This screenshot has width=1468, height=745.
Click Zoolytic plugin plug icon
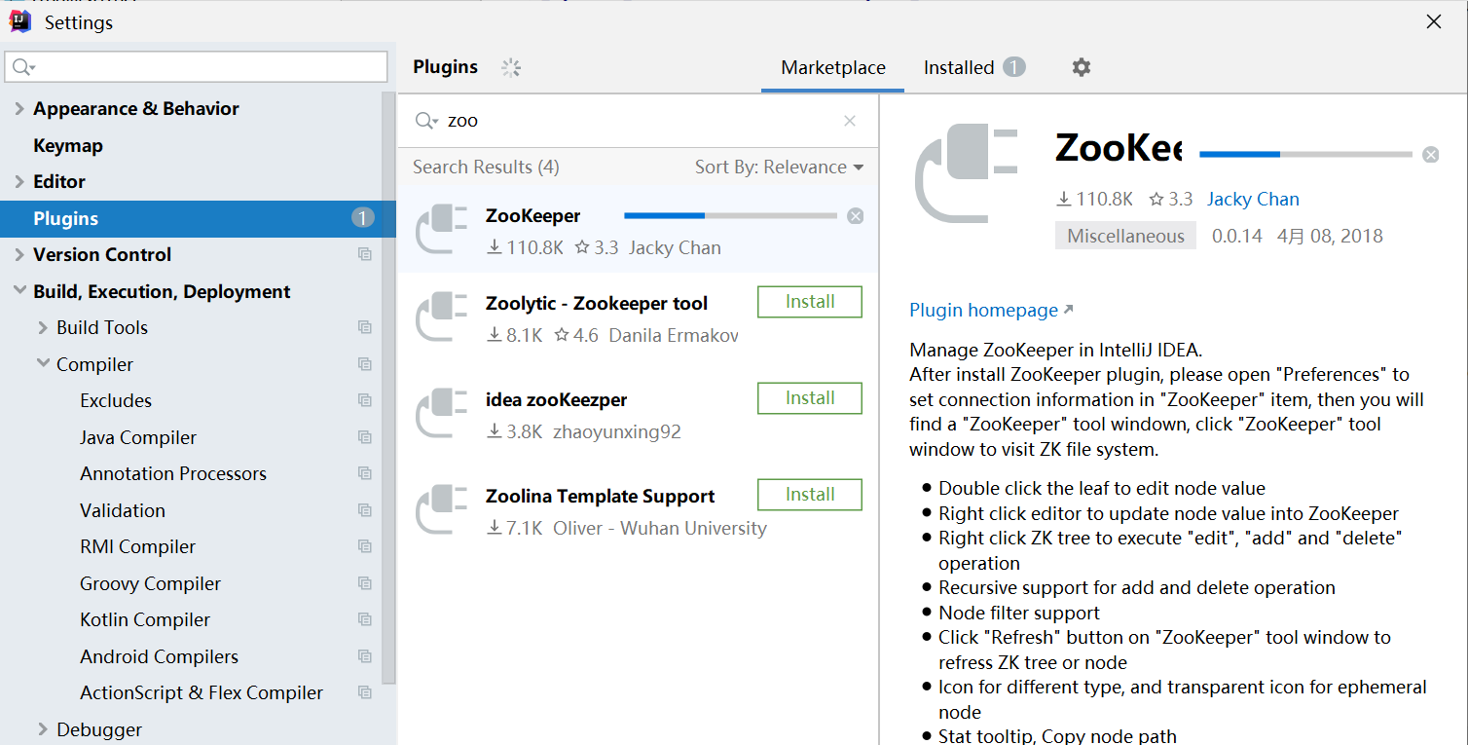point(442,317)
